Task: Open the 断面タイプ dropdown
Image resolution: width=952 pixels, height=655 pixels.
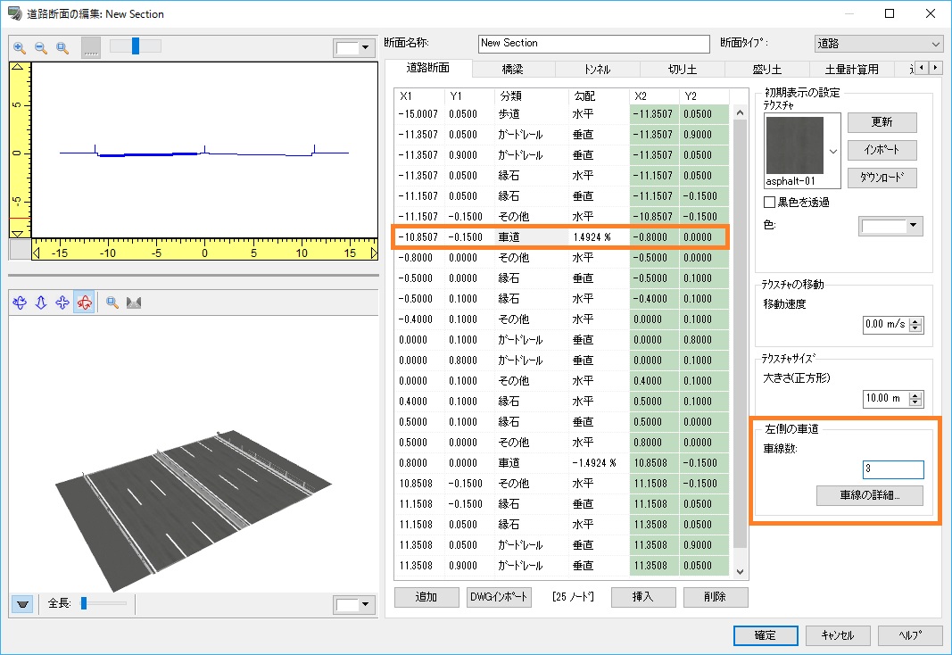Action: point(878,43)
